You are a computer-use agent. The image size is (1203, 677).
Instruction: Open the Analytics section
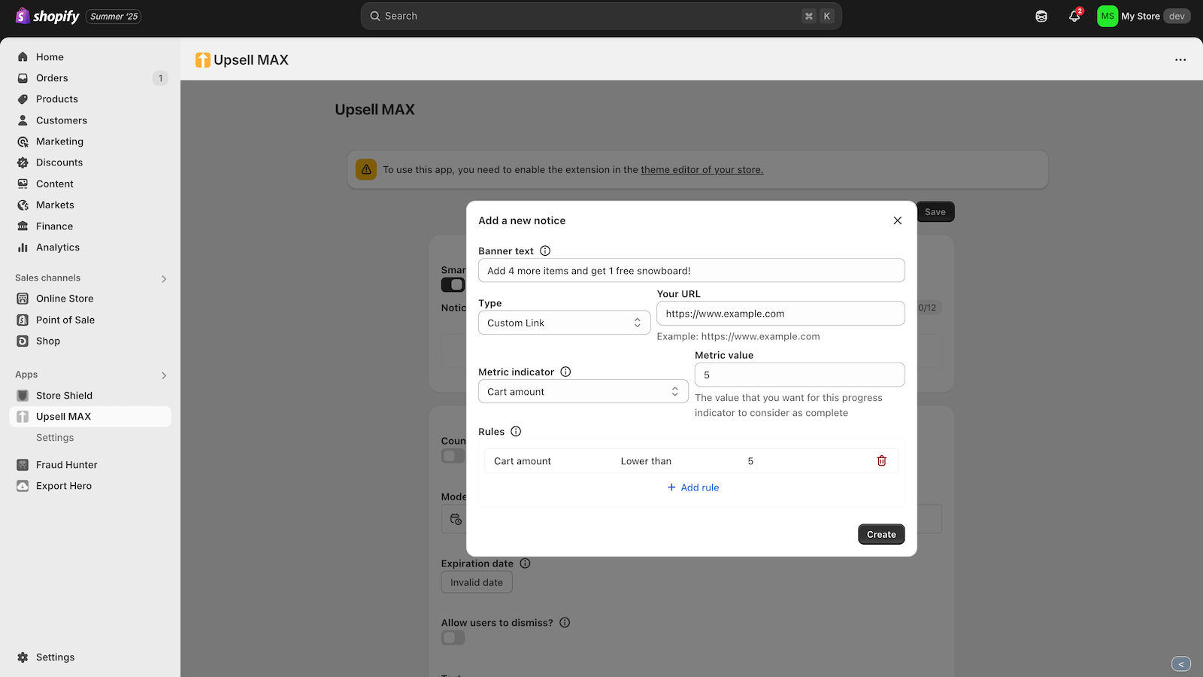[58, 247]
